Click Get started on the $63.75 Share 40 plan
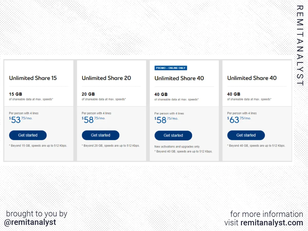The height and width of the screenshot is (231, 308). (x=246, y=135)
